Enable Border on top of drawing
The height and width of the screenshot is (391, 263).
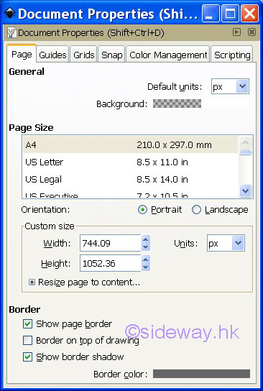click(28, 341)
